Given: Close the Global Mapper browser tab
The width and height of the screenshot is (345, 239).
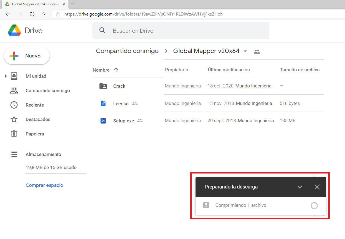Looking at the screenshot, I should coord(64,4).
